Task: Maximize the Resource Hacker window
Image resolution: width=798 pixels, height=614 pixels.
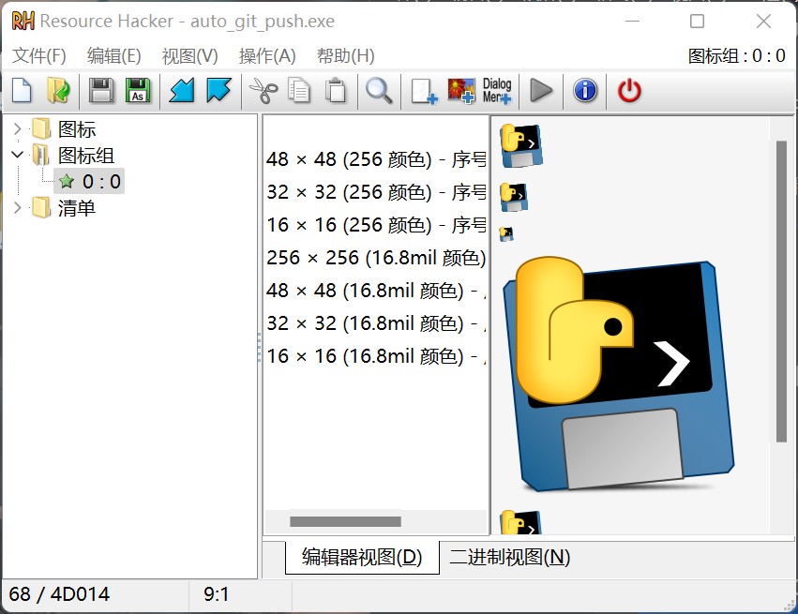Action: point(698,21)
